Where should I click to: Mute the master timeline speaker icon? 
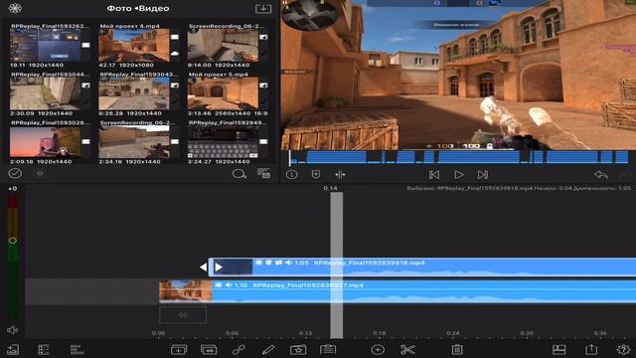tap(12, 330)
